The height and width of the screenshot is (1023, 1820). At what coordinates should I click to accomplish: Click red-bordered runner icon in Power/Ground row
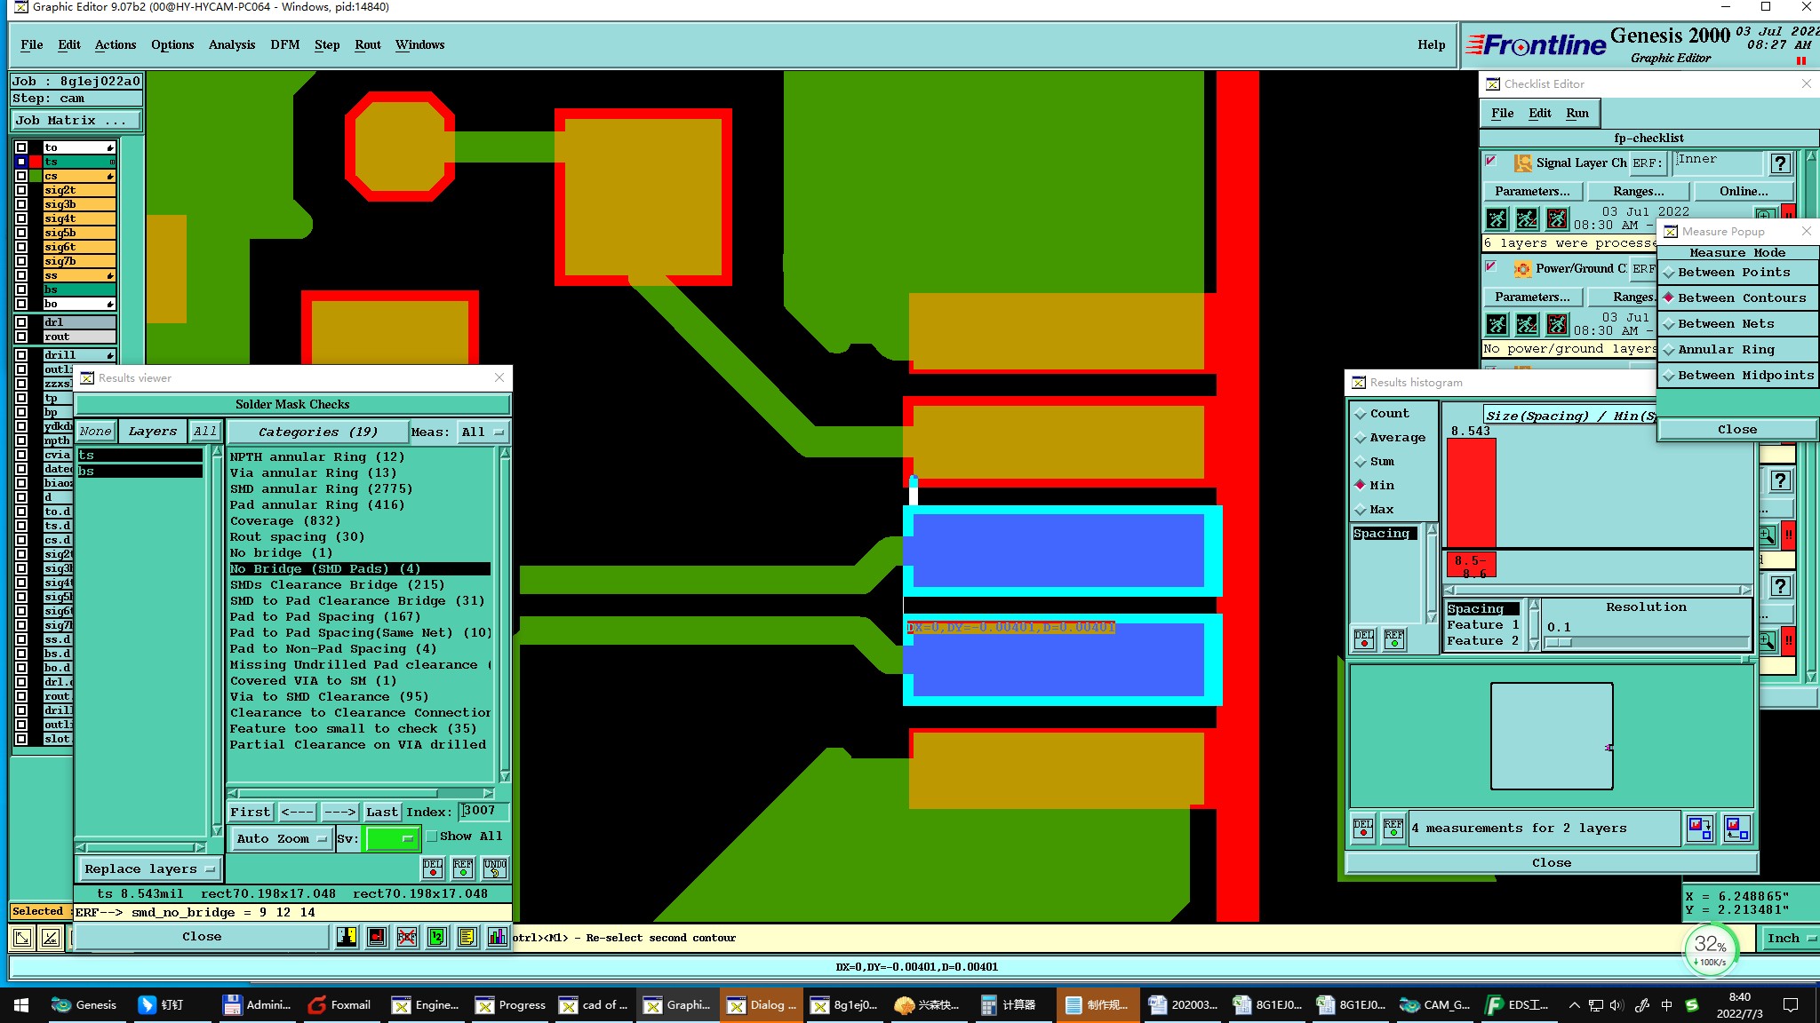(1557, 324)
